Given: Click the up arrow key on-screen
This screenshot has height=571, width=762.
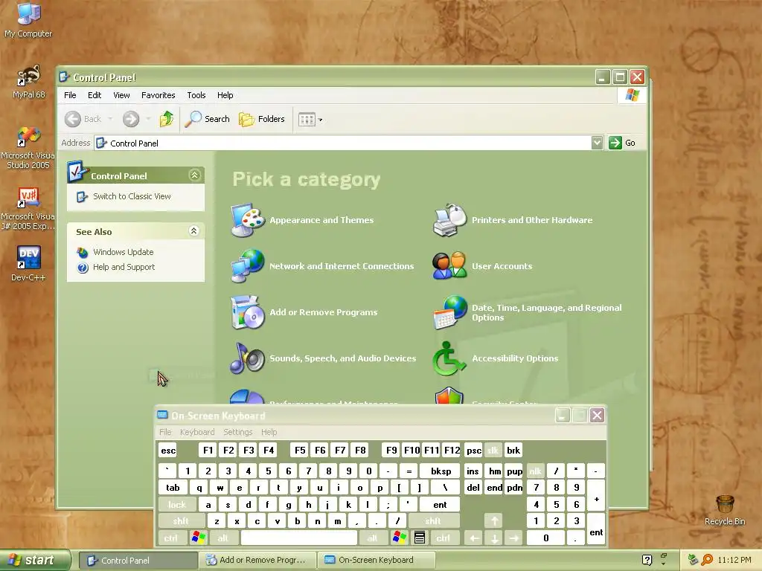Looking at the screenshot, I should click(x=494, y=521).
